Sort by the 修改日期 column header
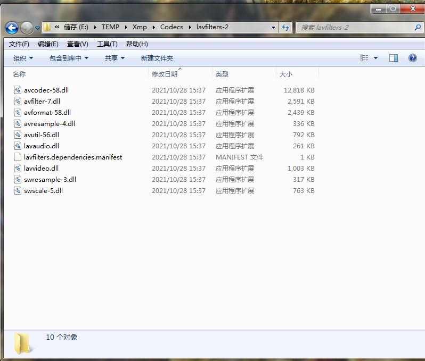This screenshot has width=425, height=361. (x=165, y=74)
